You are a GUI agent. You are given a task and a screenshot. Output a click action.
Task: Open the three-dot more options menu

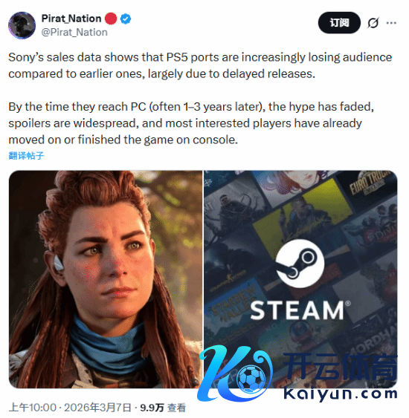point(391,23)
